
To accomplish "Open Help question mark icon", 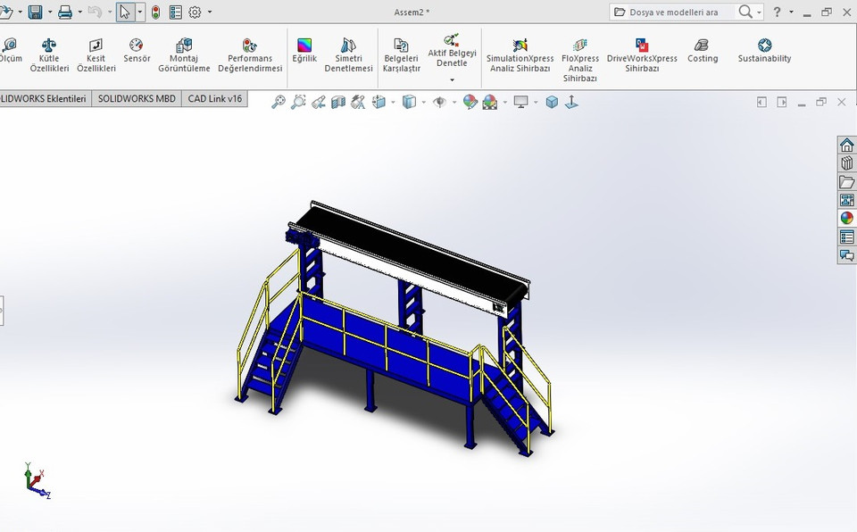I will pos(777,12).
